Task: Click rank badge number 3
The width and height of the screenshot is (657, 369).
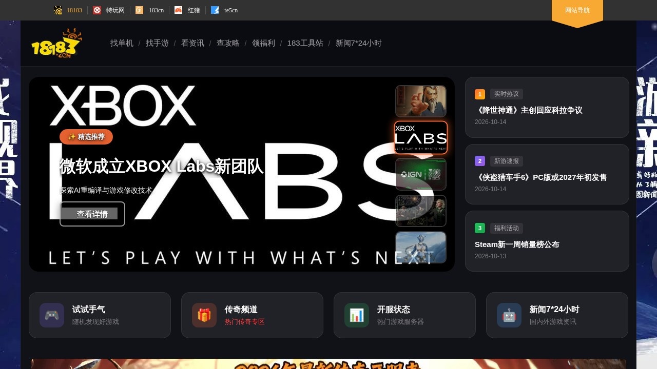Action: pyautogui.click(x=480, y=228)
